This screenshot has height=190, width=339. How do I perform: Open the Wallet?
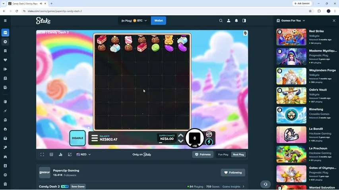[159, 21]
